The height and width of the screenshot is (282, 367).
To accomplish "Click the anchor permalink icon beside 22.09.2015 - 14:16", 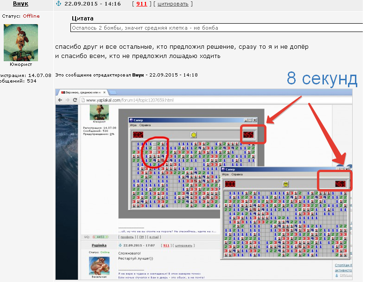I will tap(58, 3).
